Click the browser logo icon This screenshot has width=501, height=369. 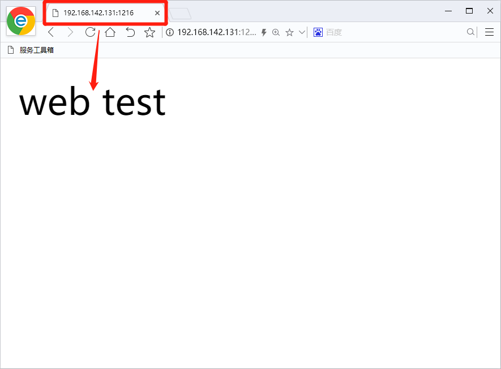point(21,21)
